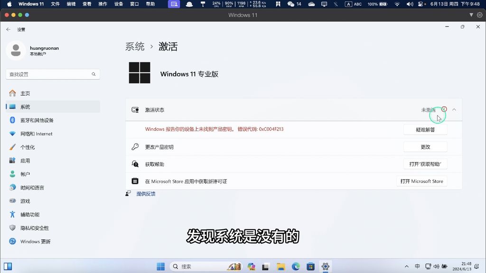Click the Wi-Fi icon in the Mac menu bar
Image resolution: width=486 pixels, height=273 pixels.
[x=397, y=4]
